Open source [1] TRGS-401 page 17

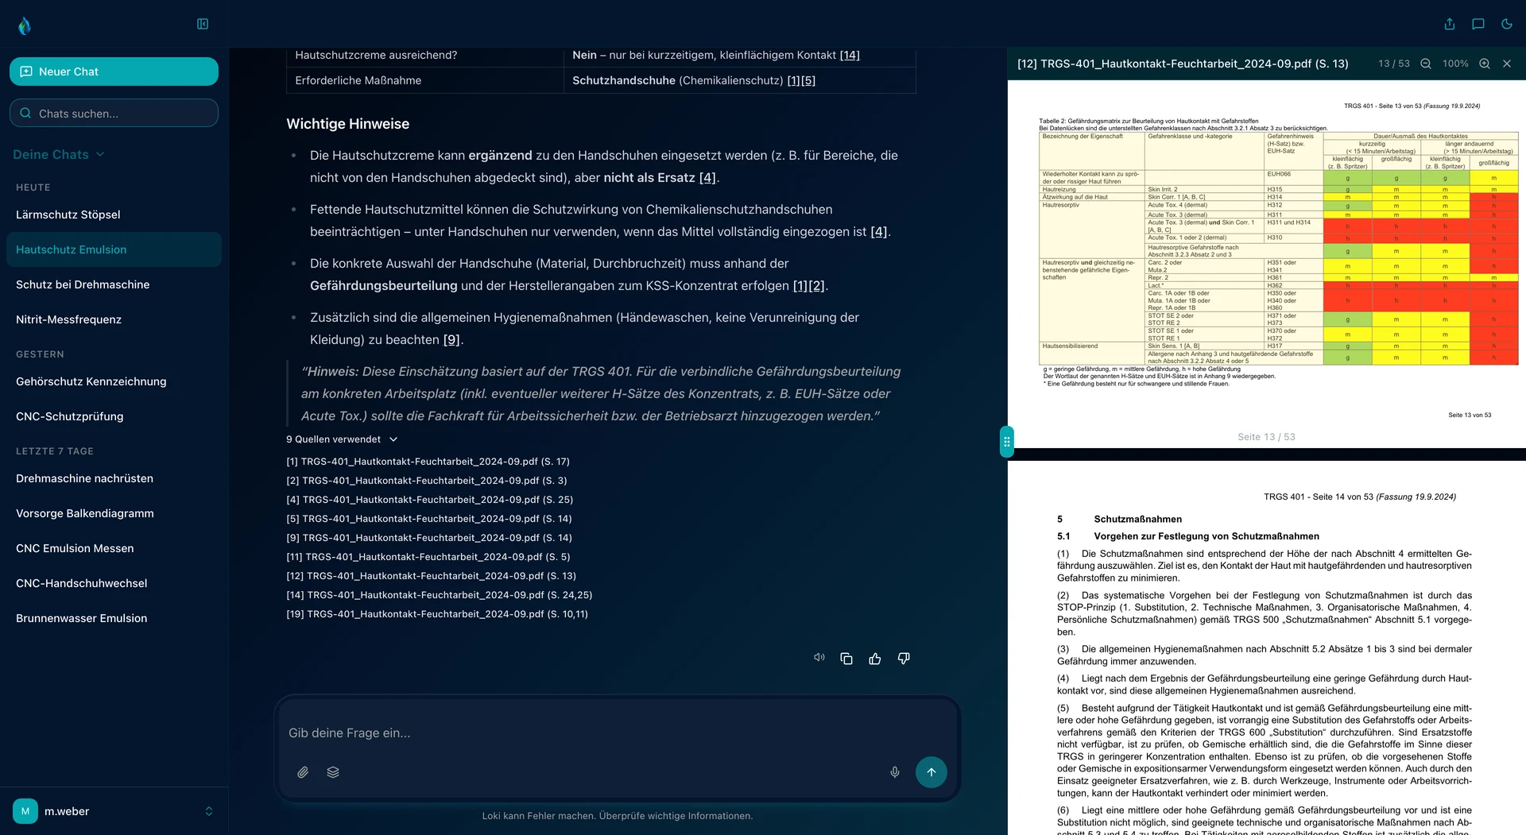428,462
